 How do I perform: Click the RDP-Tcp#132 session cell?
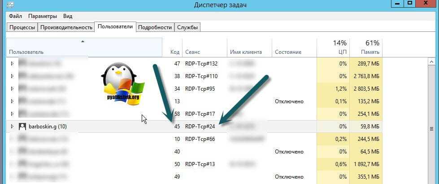[x=201, y=64]
